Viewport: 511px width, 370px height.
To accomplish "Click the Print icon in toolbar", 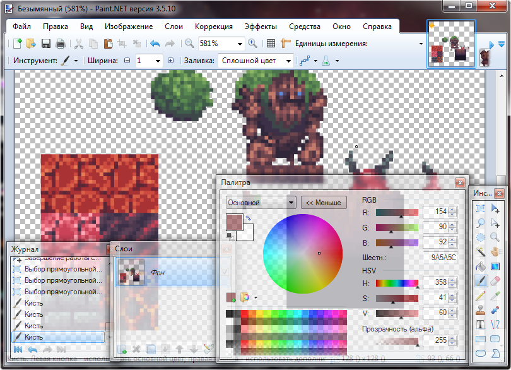I will click(61, 44).
